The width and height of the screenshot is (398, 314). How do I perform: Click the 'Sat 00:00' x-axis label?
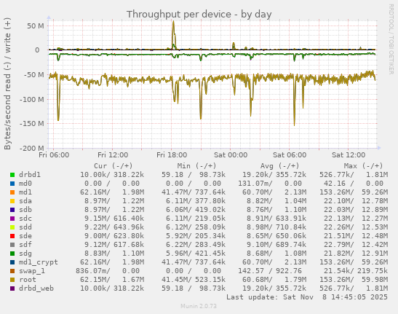pyautogui.click(x=231, y=155)
